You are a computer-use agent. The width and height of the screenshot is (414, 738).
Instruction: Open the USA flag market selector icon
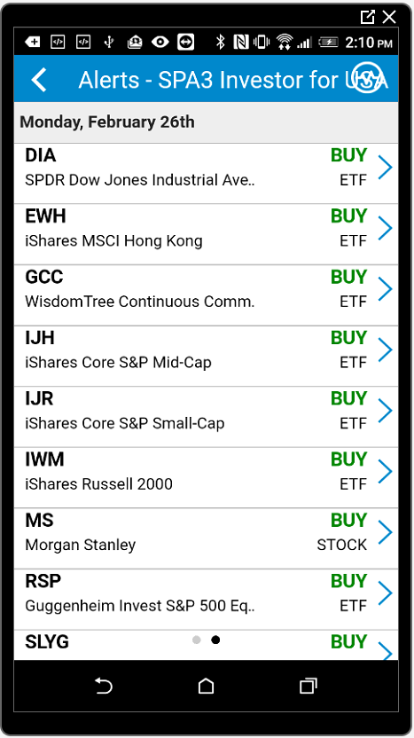366,78
